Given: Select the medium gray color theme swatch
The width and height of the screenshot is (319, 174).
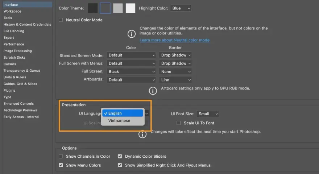Looking at the screenshot, I should [x=118, y=8].
